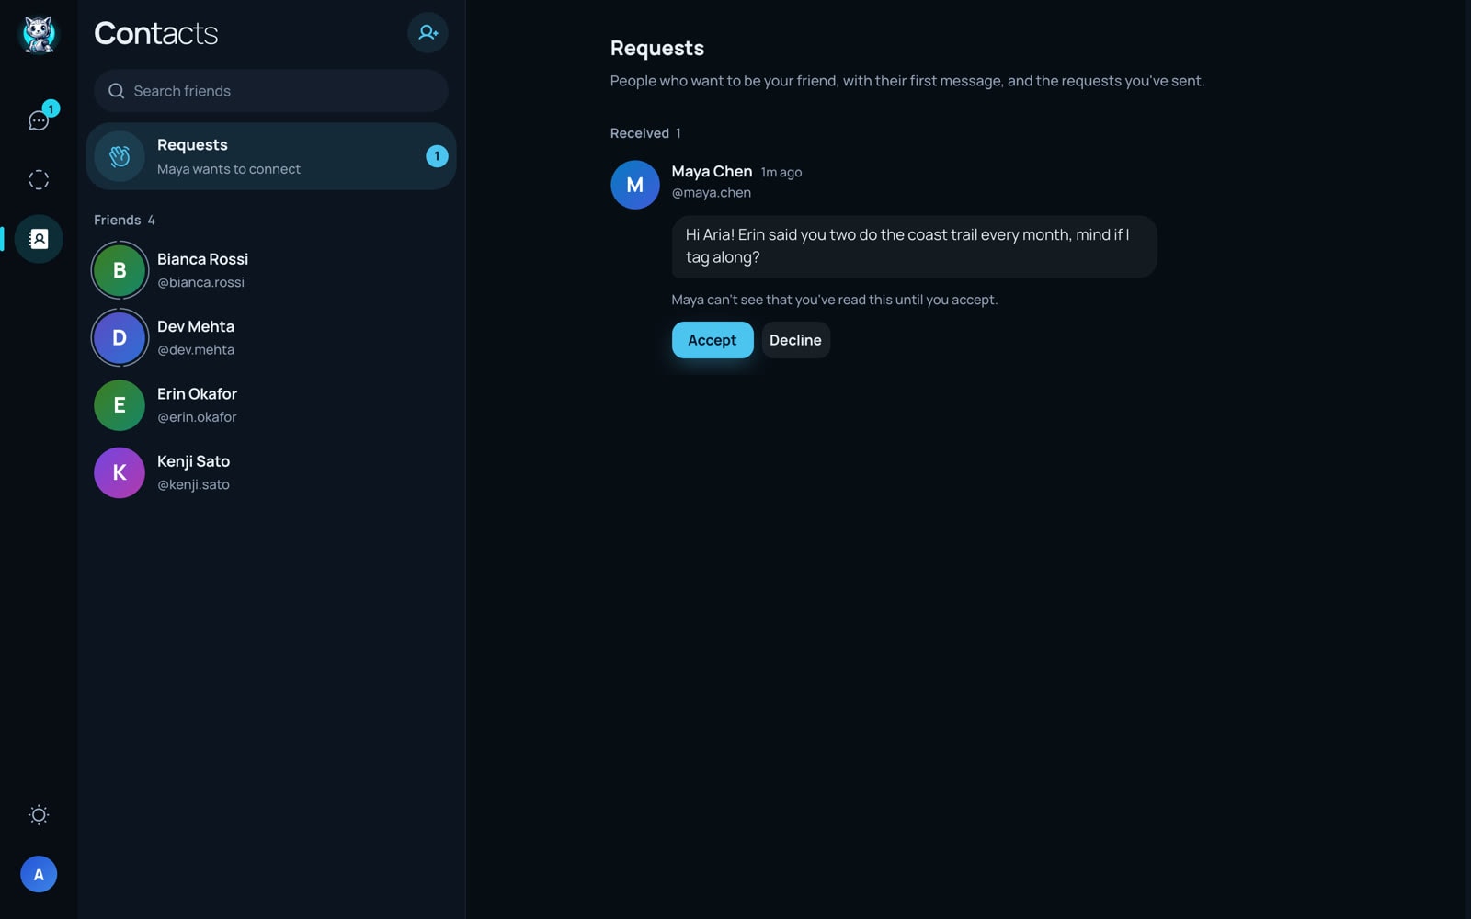Open the stories dashed circle icon
The height and width of the screenshot is (919, 1471).
click(39, 180)
